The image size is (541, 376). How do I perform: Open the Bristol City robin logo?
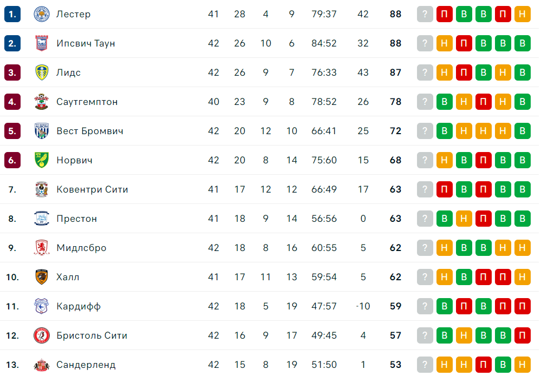tap(41, 335)
